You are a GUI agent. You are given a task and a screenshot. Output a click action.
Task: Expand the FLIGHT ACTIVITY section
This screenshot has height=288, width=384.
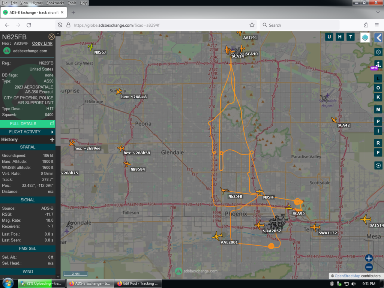click(x=27, y=132)
